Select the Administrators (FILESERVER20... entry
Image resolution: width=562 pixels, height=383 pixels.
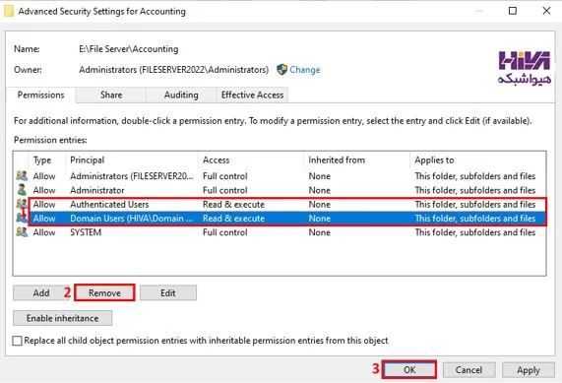280,176
